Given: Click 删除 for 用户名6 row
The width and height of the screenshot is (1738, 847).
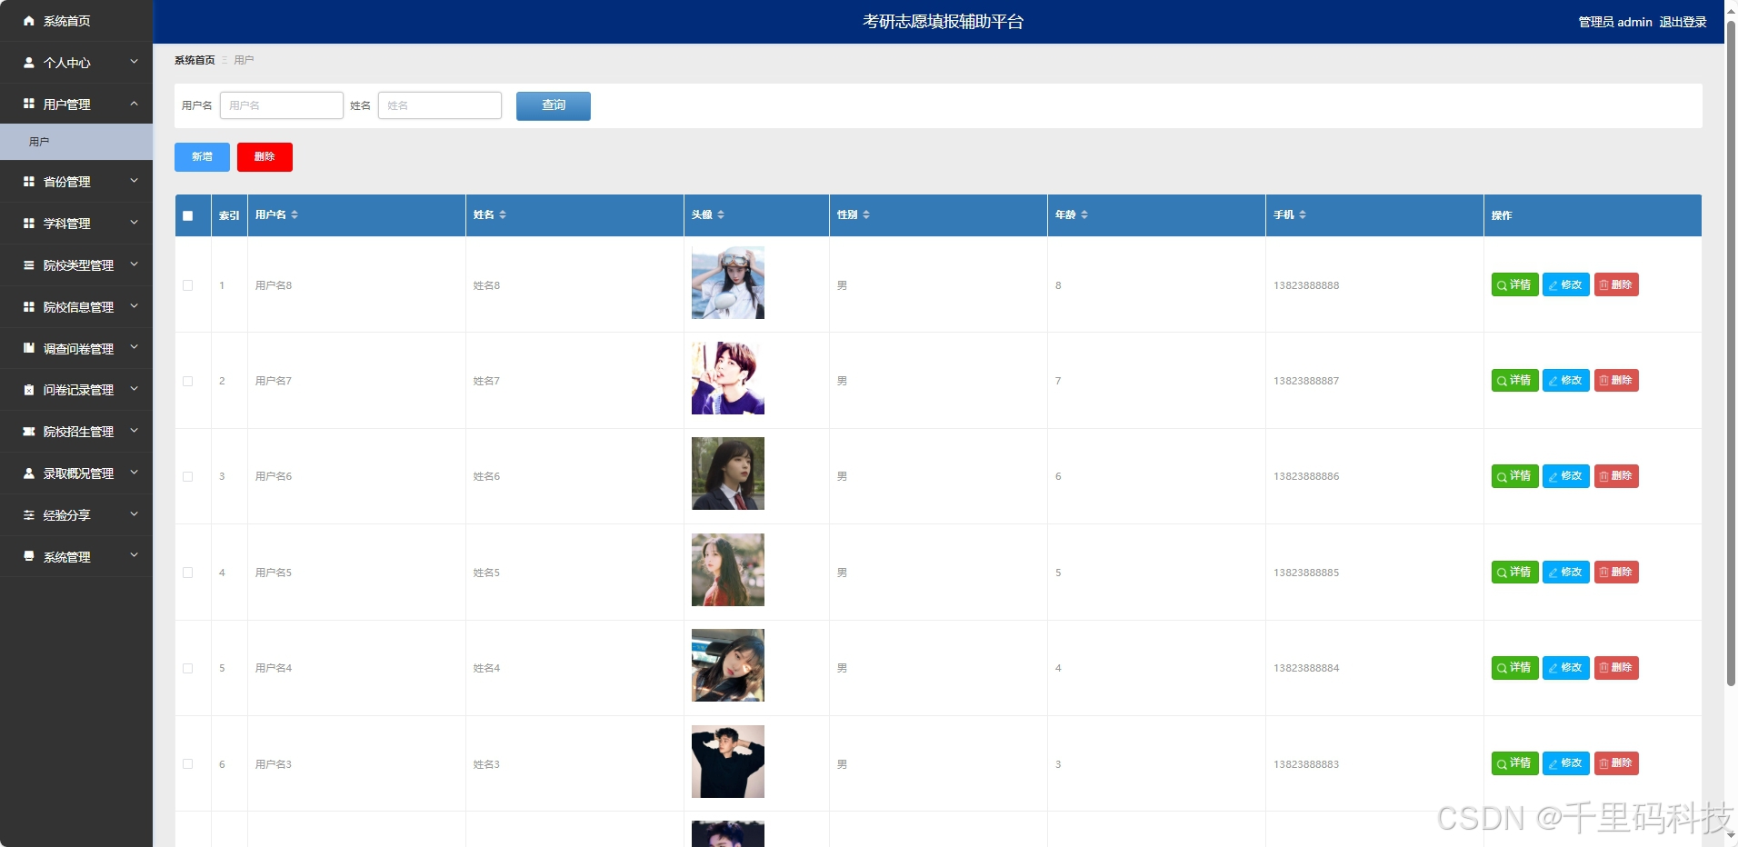Looking at the screenshot, I should click(x=1616, y=476).
